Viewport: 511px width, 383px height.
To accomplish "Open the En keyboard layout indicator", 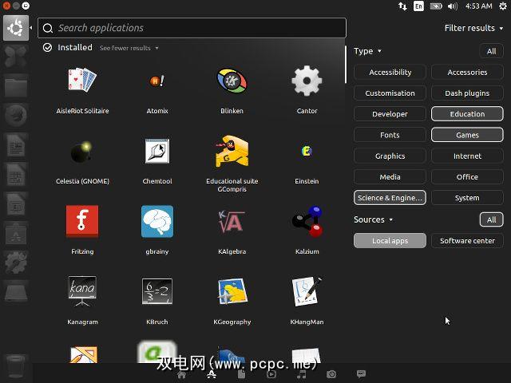I will 418,6.
